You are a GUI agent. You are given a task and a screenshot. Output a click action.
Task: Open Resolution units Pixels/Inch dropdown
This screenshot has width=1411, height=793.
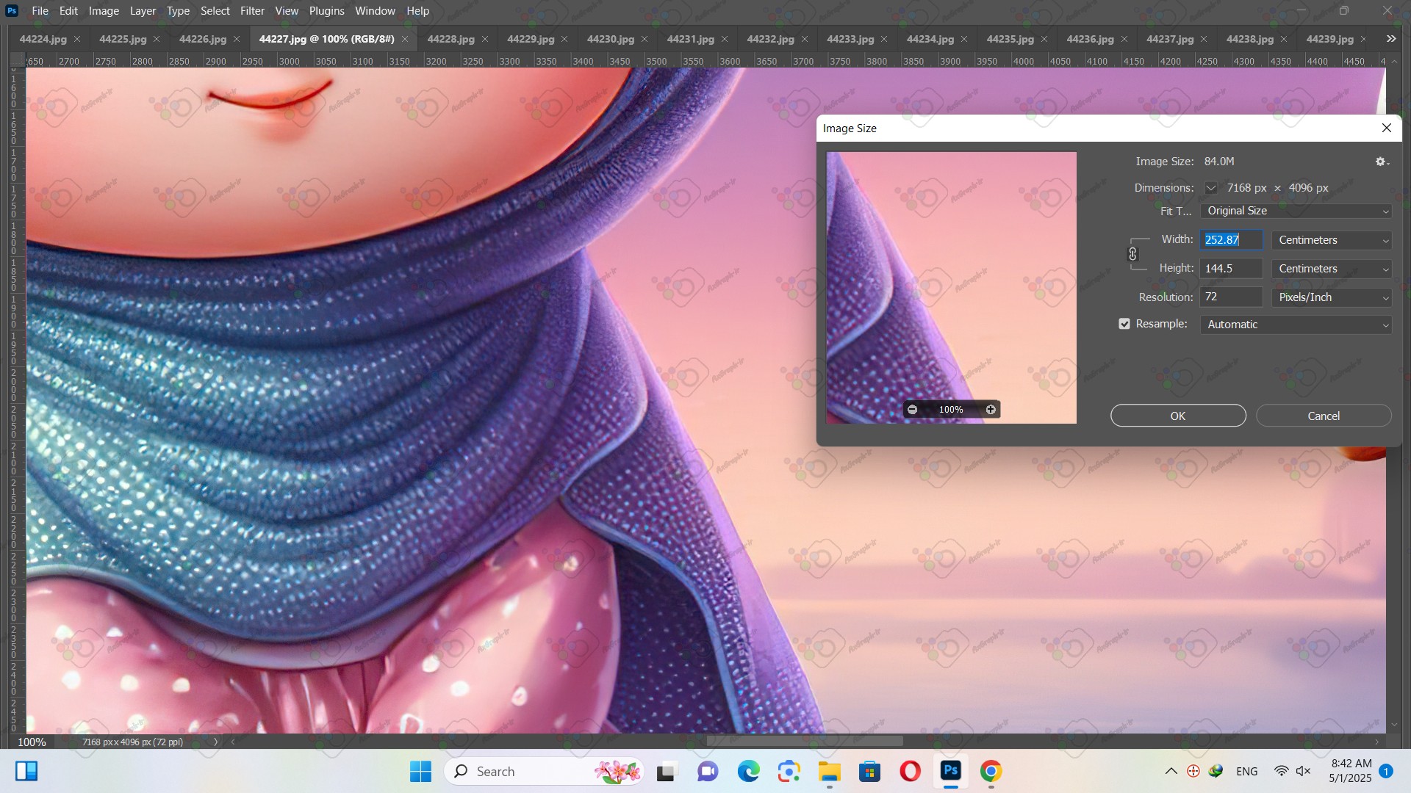(x=1332, y=297)
